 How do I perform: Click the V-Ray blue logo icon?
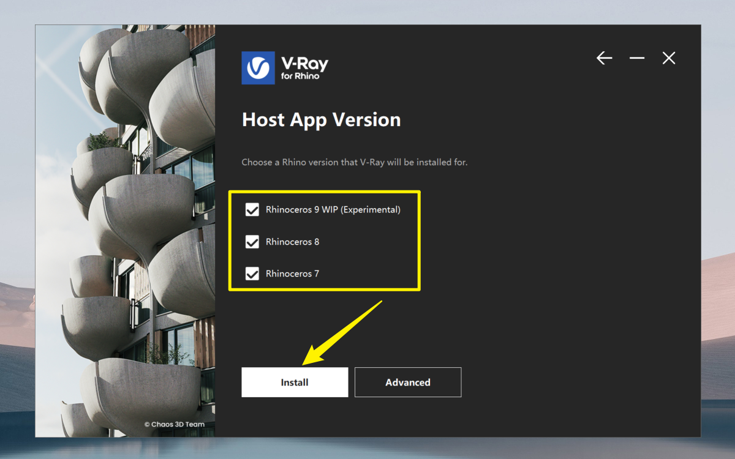click(258, 67)
